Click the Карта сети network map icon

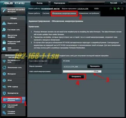[4, 23]
